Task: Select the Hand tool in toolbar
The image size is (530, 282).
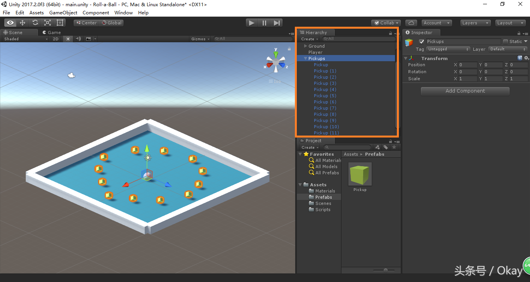Action: (10, 23)
